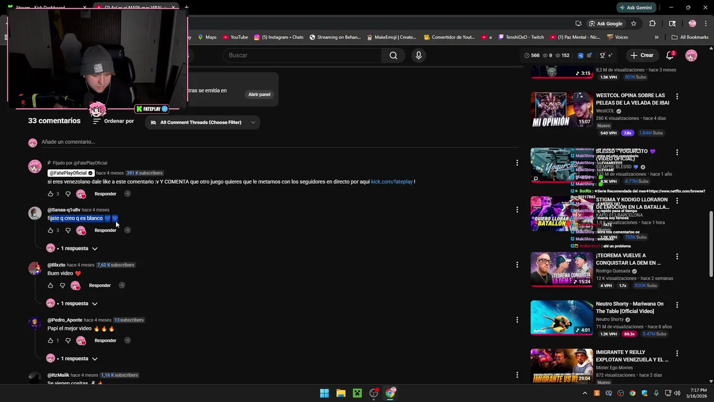This screenshot has height=402, width=714.
Task: Open the Ordenar por sort menu
Action: tap(113, 121)
